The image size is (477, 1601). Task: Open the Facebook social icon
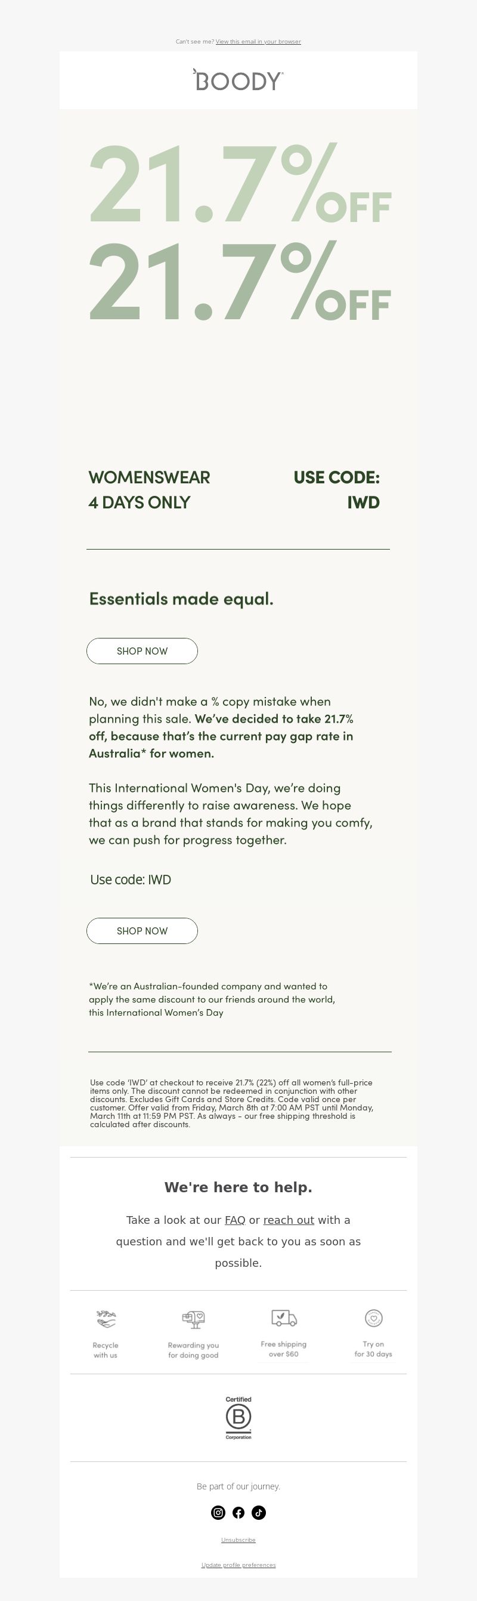[238, 1513]
